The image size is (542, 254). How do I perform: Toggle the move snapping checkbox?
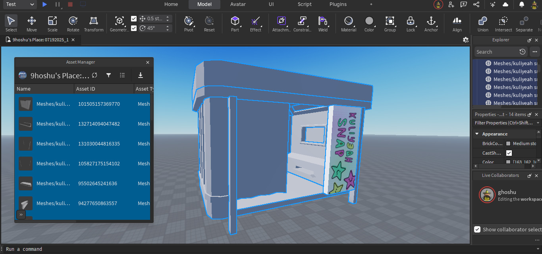click(x=134, y=19)
